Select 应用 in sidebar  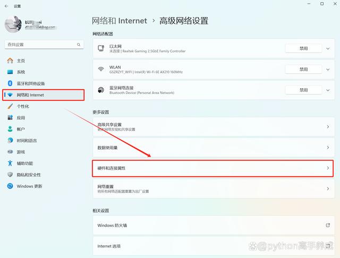coord(44,118)
